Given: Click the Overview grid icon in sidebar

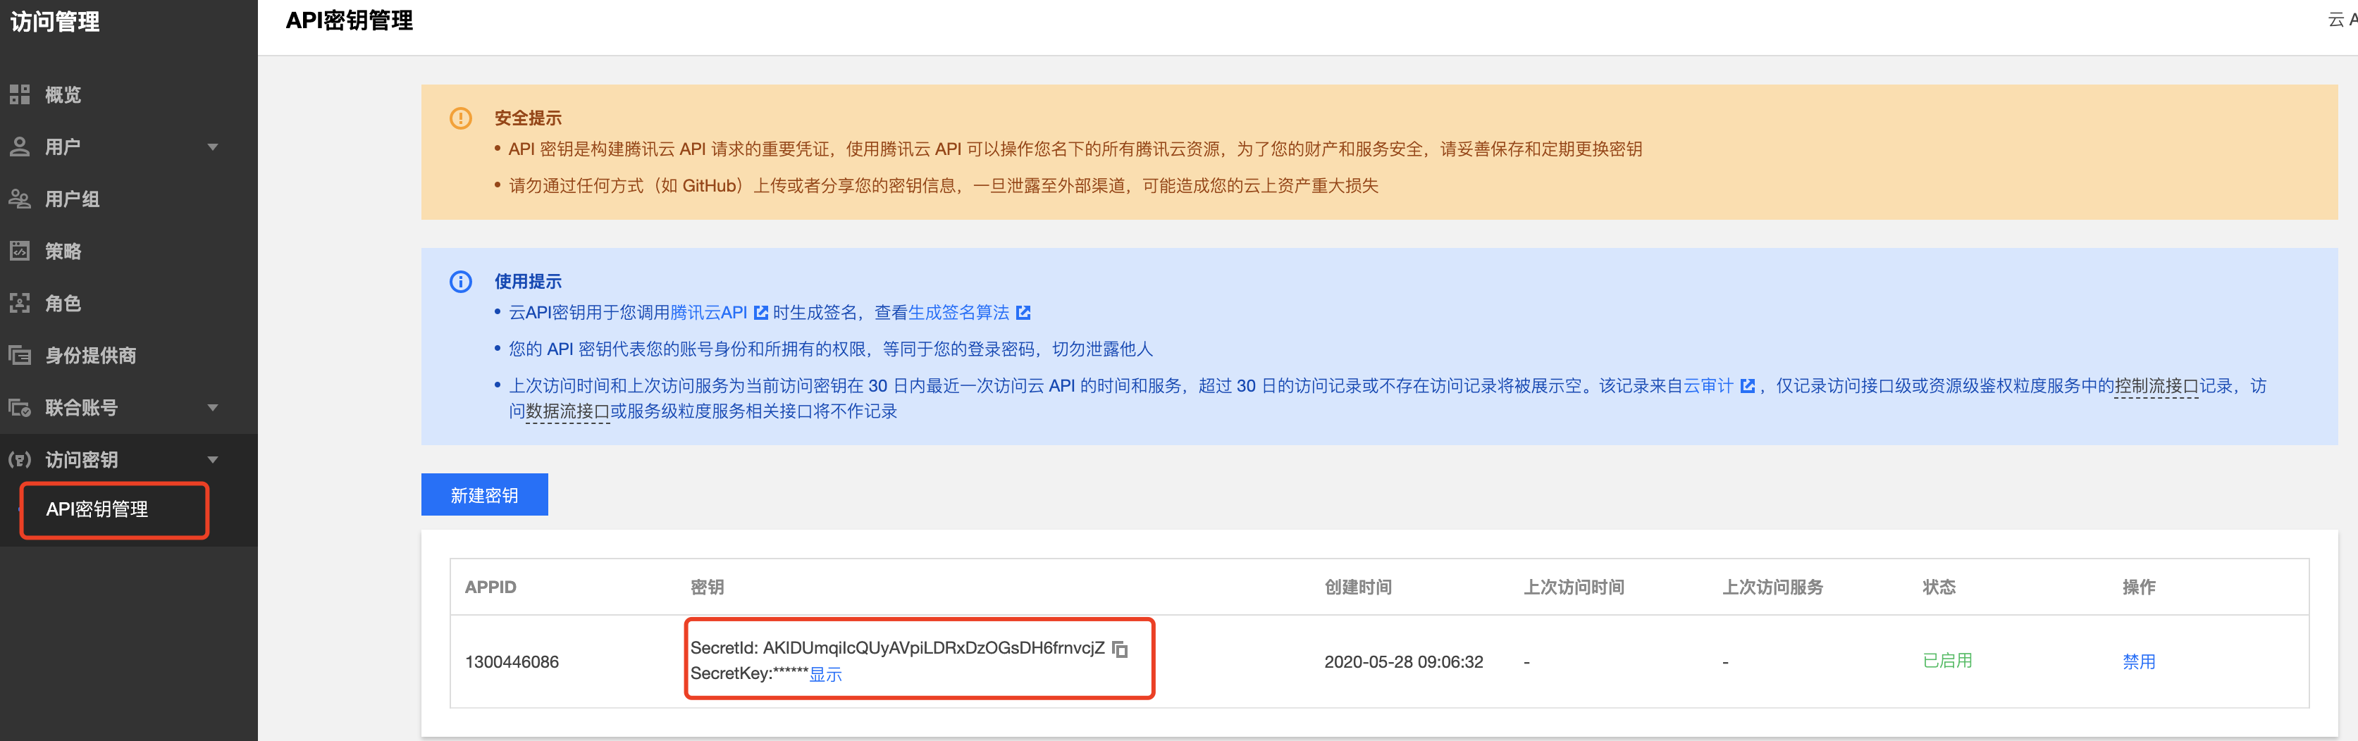Looking at the screenshot, I should [x=19, y=94].
